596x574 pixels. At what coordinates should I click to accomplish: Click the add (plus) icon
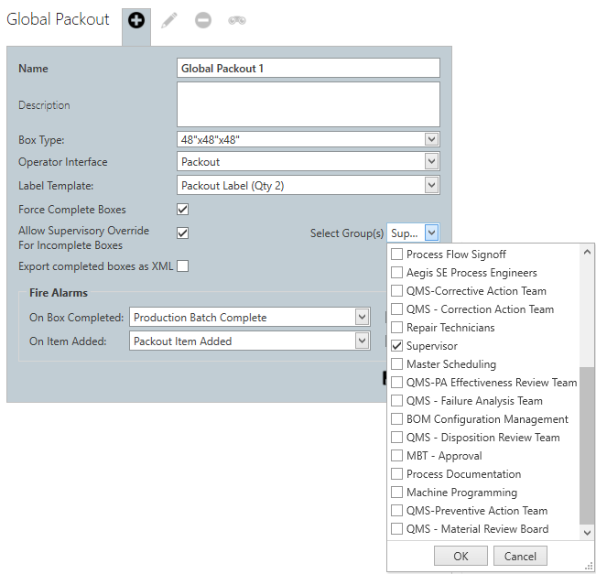click(135, 20)
